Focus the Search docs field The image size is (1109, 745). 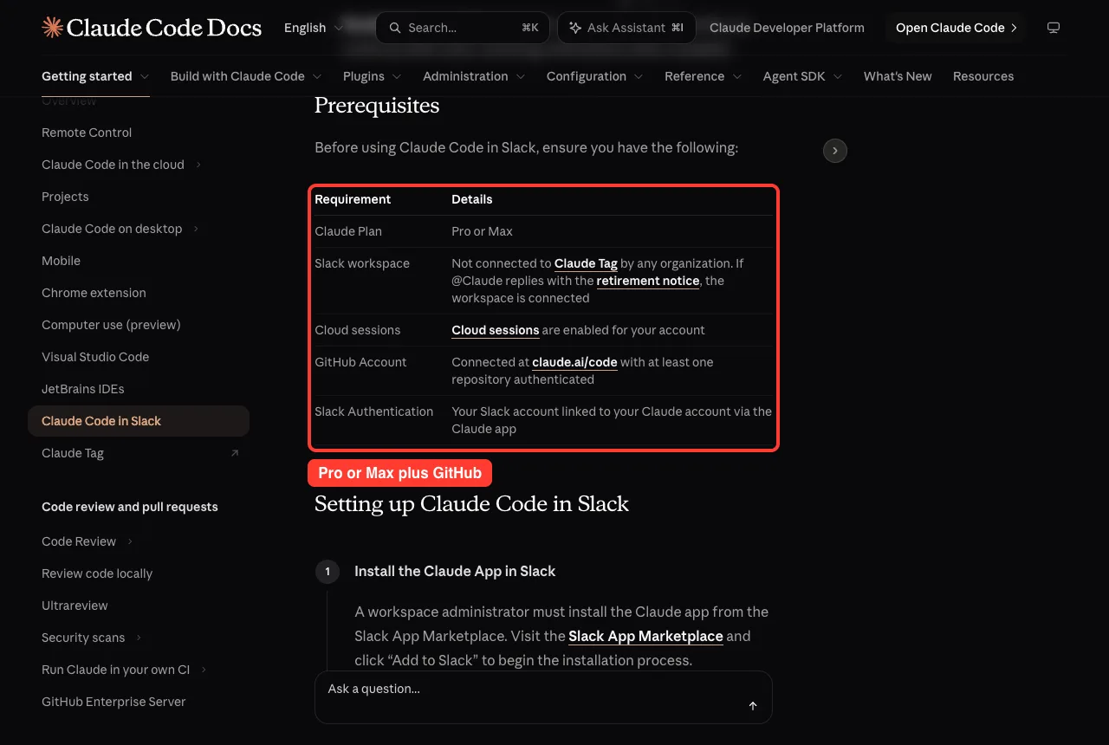click(x=463, y=28)
